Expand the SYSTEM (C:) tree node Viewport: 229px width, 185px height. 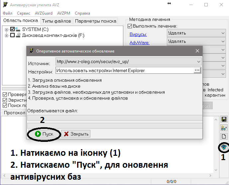(7, 30)
